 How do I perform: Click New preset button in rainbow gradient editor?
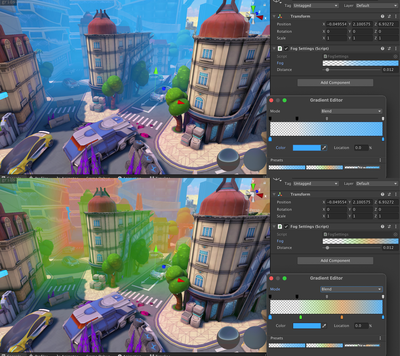click(362, 345)
